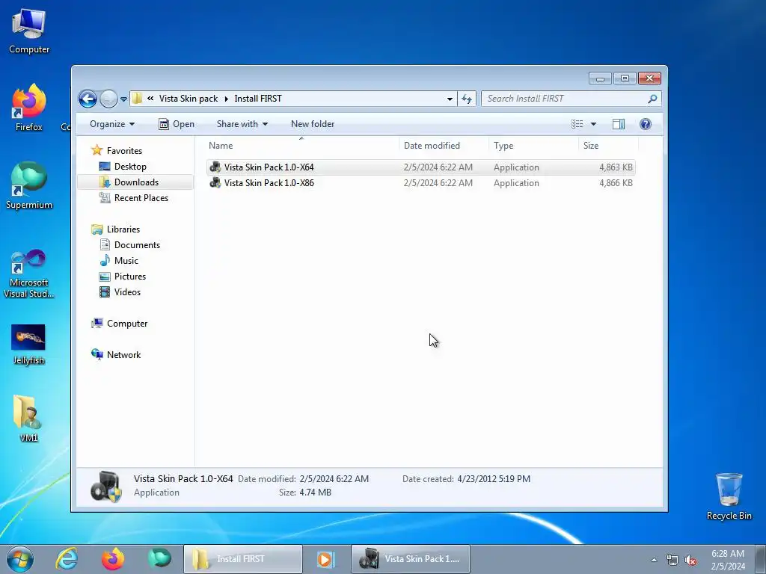This screenshot has width=766, height=574.
Task: Click the network tray icon
Action: [x=672, y=561]
